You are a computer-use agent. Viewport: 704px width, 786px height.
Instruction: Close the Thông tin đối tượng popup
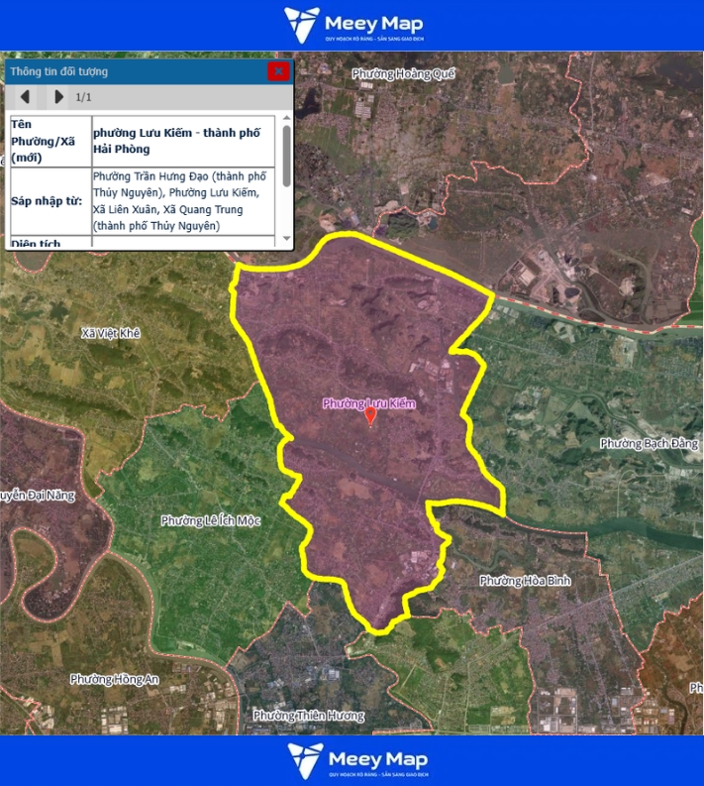[x=278, y=71]
